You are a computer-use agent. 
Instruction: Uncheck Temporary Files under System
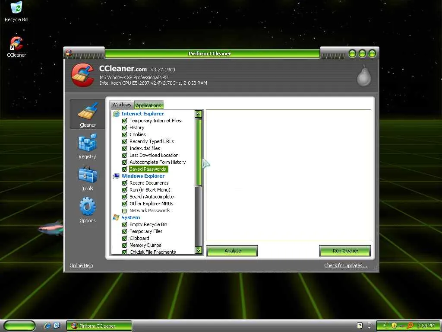point(124,232)
